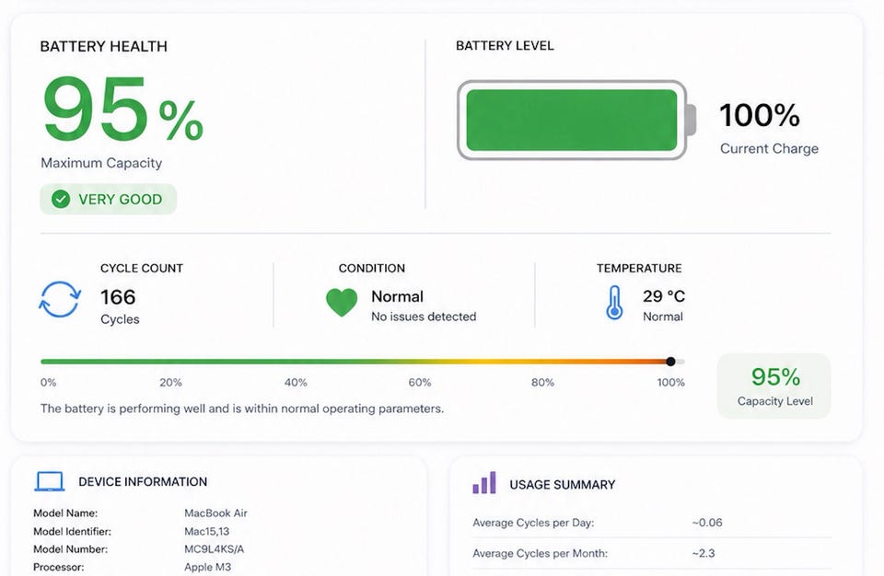Click the green heart condition icon
The image size is (884, 576).
[342, 302]
